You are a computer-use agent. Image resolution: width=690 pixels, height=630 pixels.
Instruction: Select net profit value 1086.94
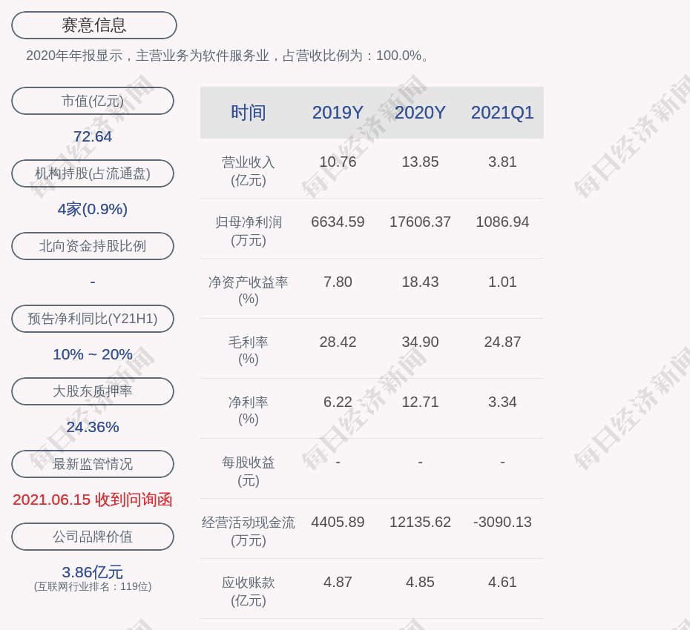tap(502, 222)
